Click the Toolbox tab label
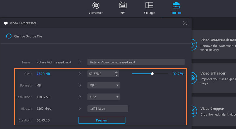This screenshot has width=236, height=129. pyautogui.click(x=176, y=13)
